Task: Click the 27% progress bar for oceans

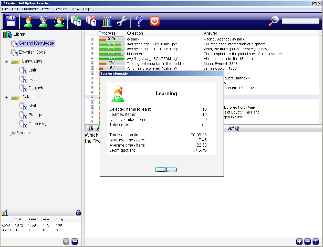Action: (x=112, y=39)
